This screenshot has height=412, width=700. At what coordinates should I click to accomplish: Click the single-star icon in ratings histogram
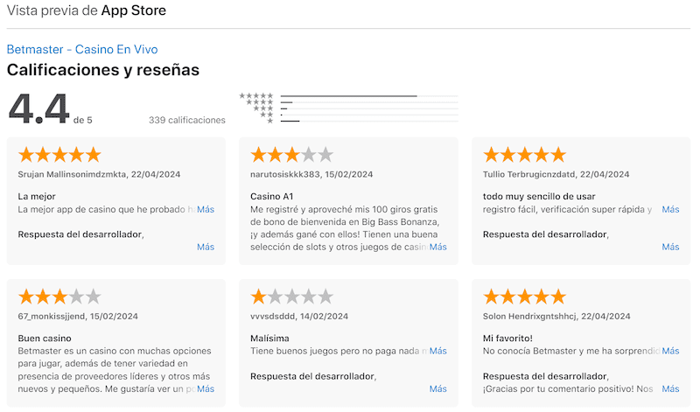coord(269,121)
